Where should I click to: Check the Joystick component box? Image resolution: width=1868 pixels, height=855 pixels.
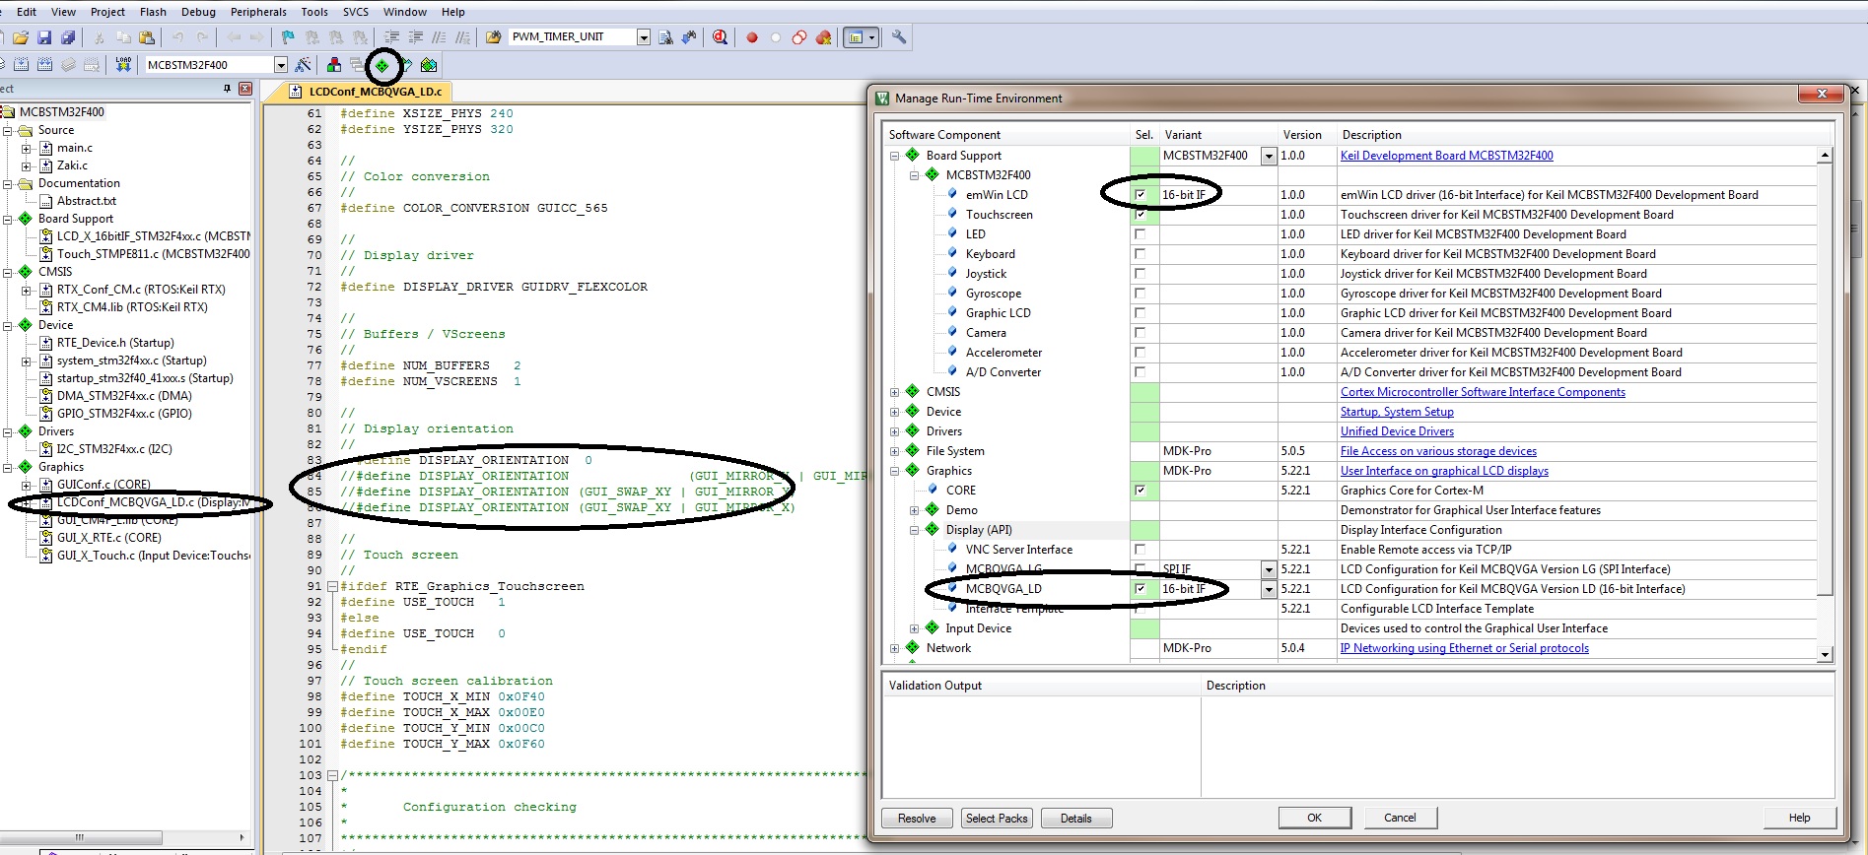[1141, 274]
